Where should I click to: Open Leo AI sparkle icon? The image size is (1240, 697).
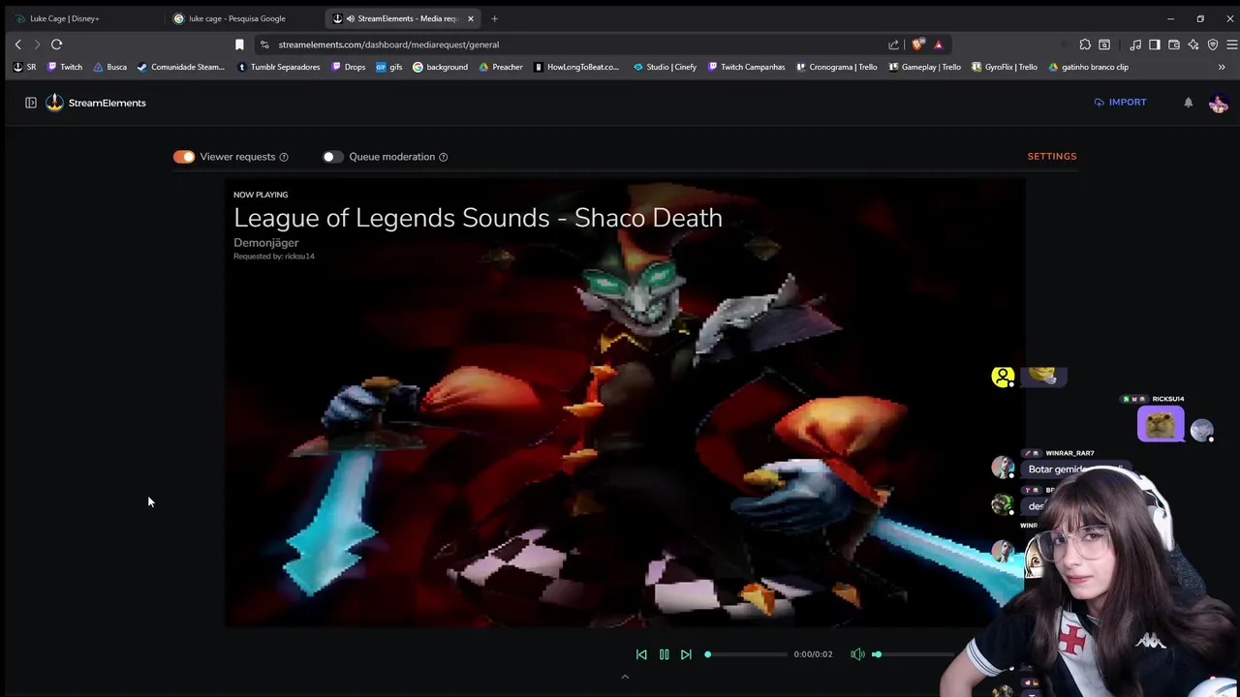pos(1193,45)
